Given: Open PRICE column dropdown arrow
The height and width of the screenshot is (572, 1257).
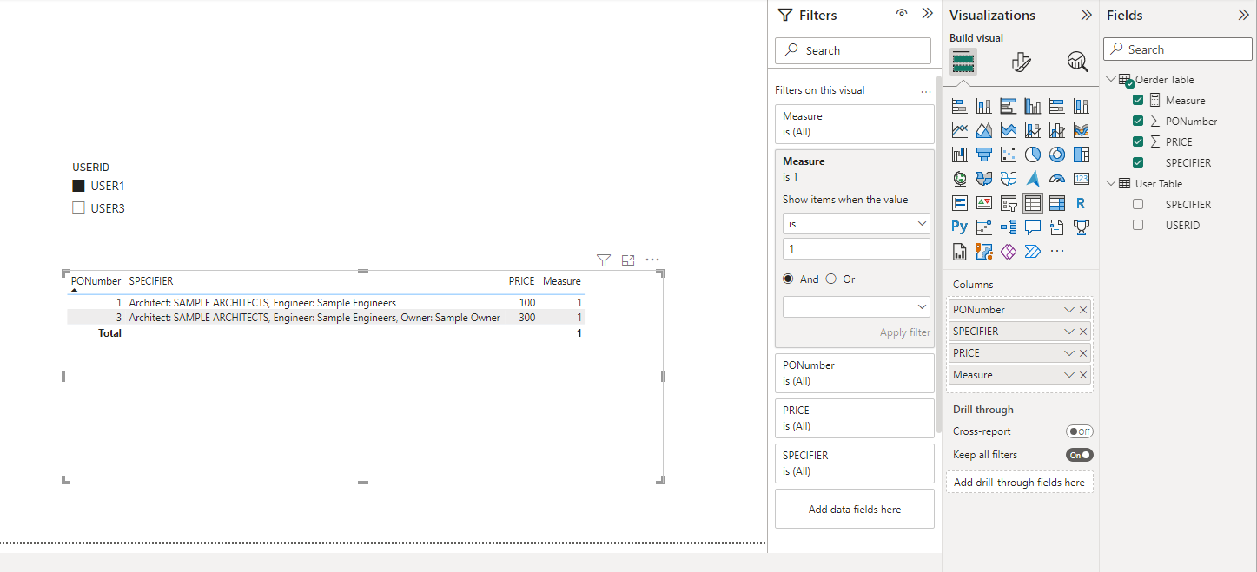Looking at the screenshot, I should pos(1069,353).
